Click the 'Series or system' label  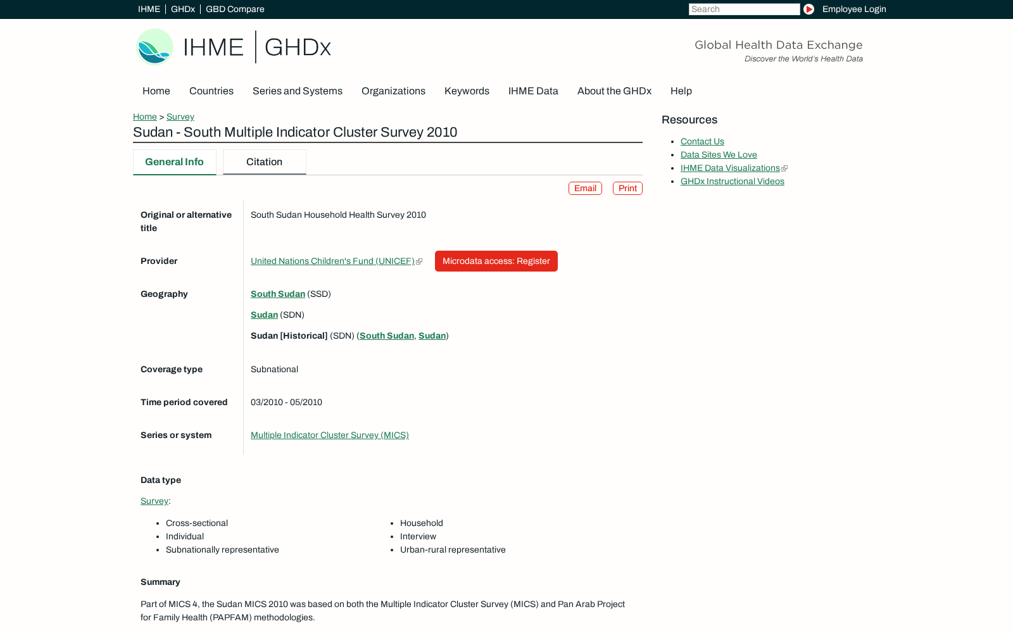pyautogui.click(x=176, y=436)
